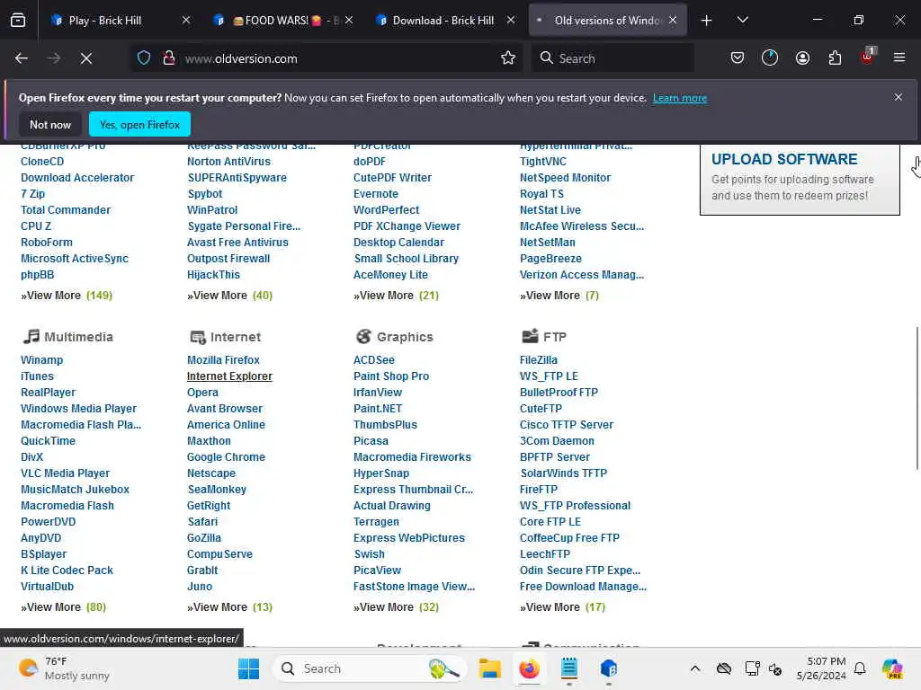View More link with count (149)
The width and height of the screenshot is (921, 690).
click(67, 295)
